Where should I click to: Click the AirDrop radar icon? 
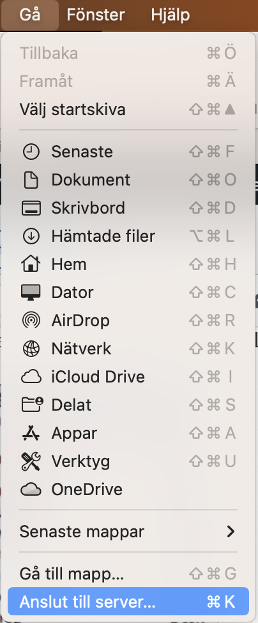pos(31,320)
